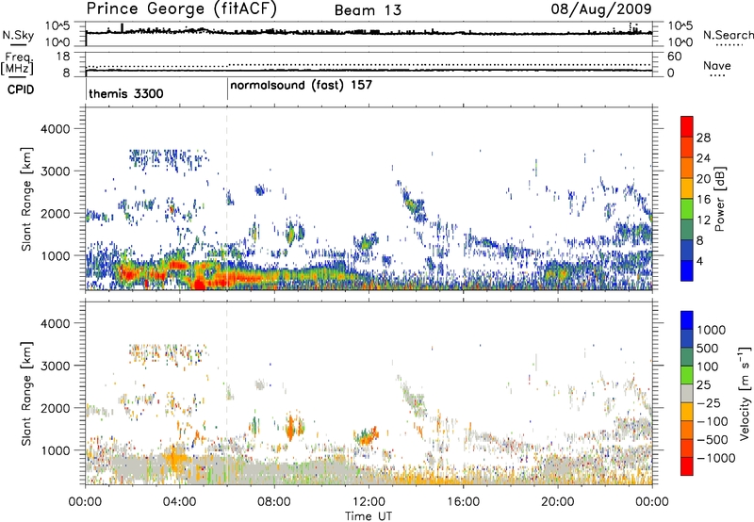Click the 'CPID' label

point(21,90)
